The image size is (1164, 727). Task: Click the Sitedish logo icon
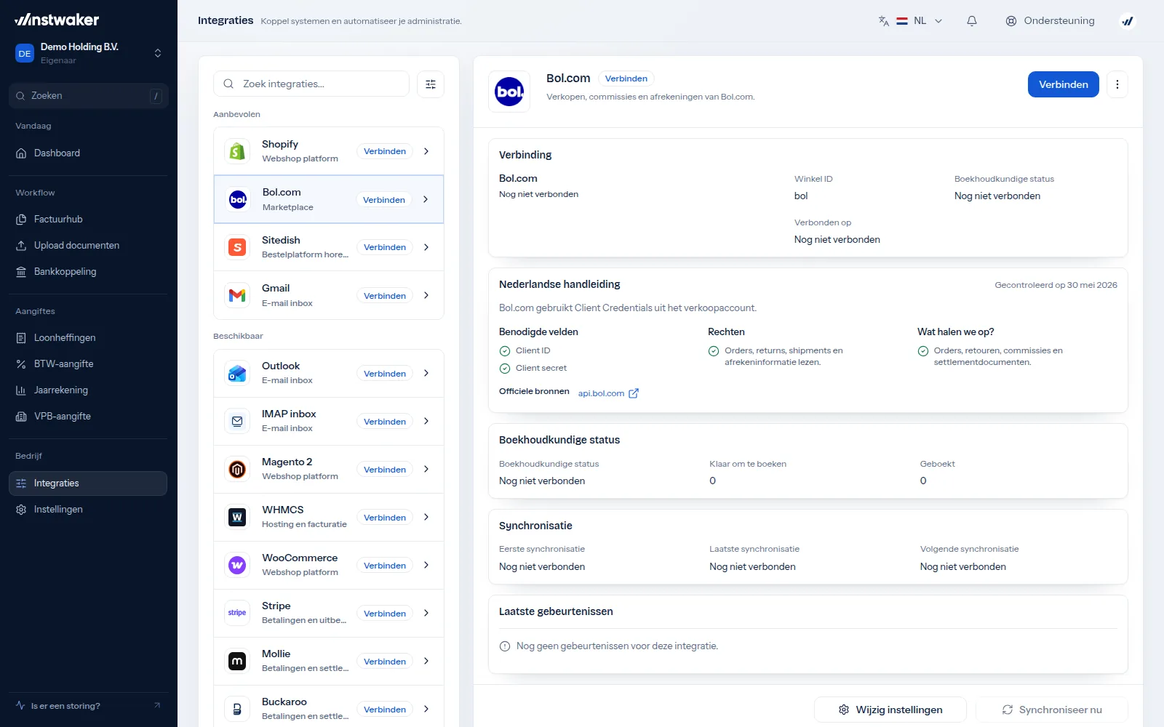[x=237, y=247]
